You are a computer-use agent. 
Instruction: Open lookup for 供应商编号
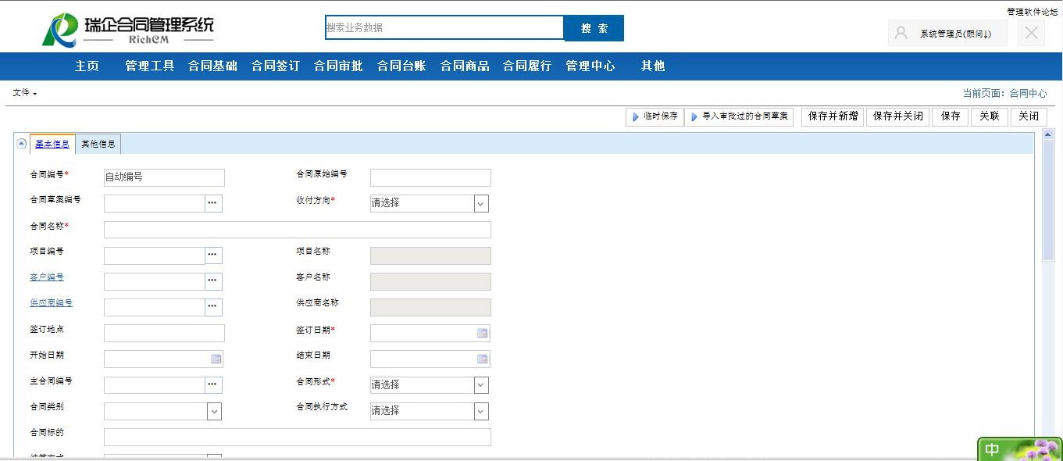tap(213, 307)
